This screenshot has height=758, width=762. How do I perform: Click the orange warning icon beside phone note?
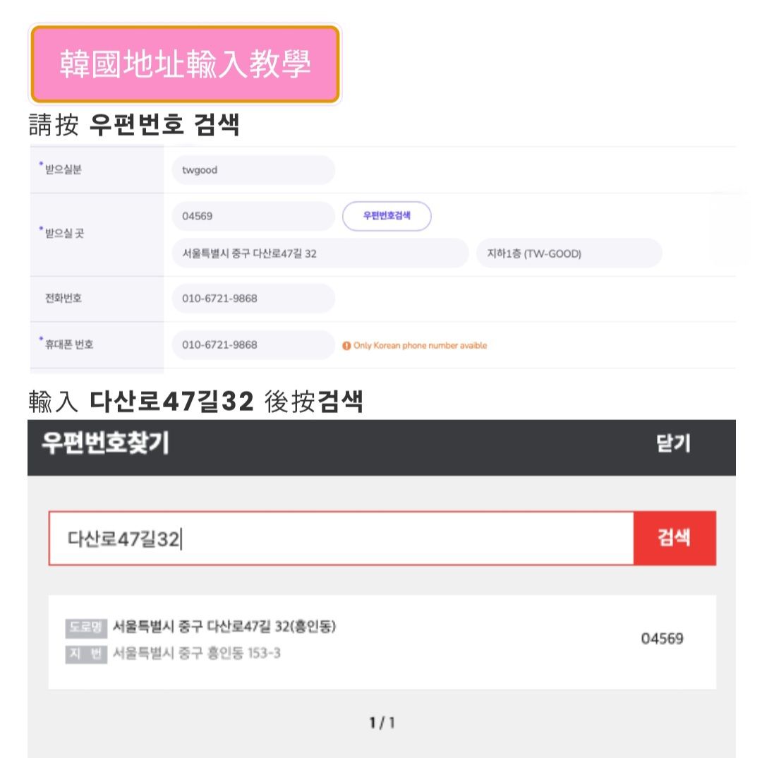tap(346, 346)
